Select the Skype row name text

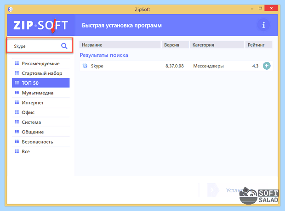[97, 66]
